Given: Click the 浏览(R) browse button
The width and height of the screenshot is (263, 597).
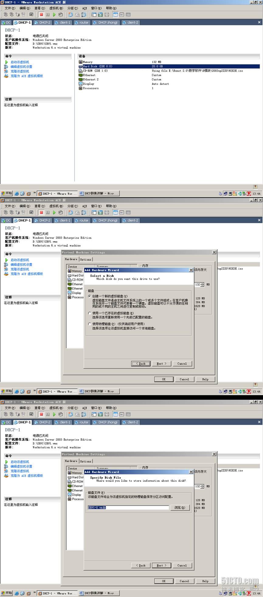Looking at the screenshot, I should (180, 507).
